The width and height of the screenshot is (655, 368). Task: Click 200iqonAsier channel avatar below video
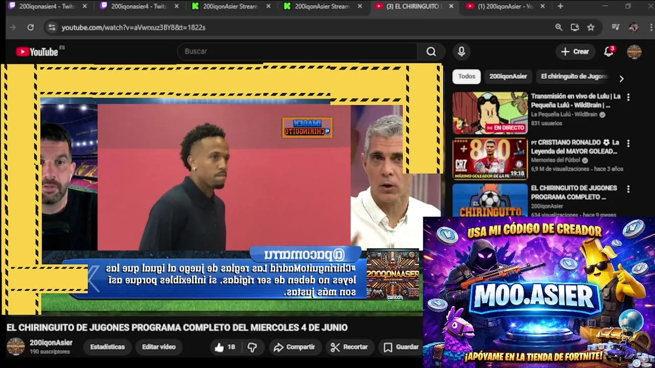click(15, 347)
